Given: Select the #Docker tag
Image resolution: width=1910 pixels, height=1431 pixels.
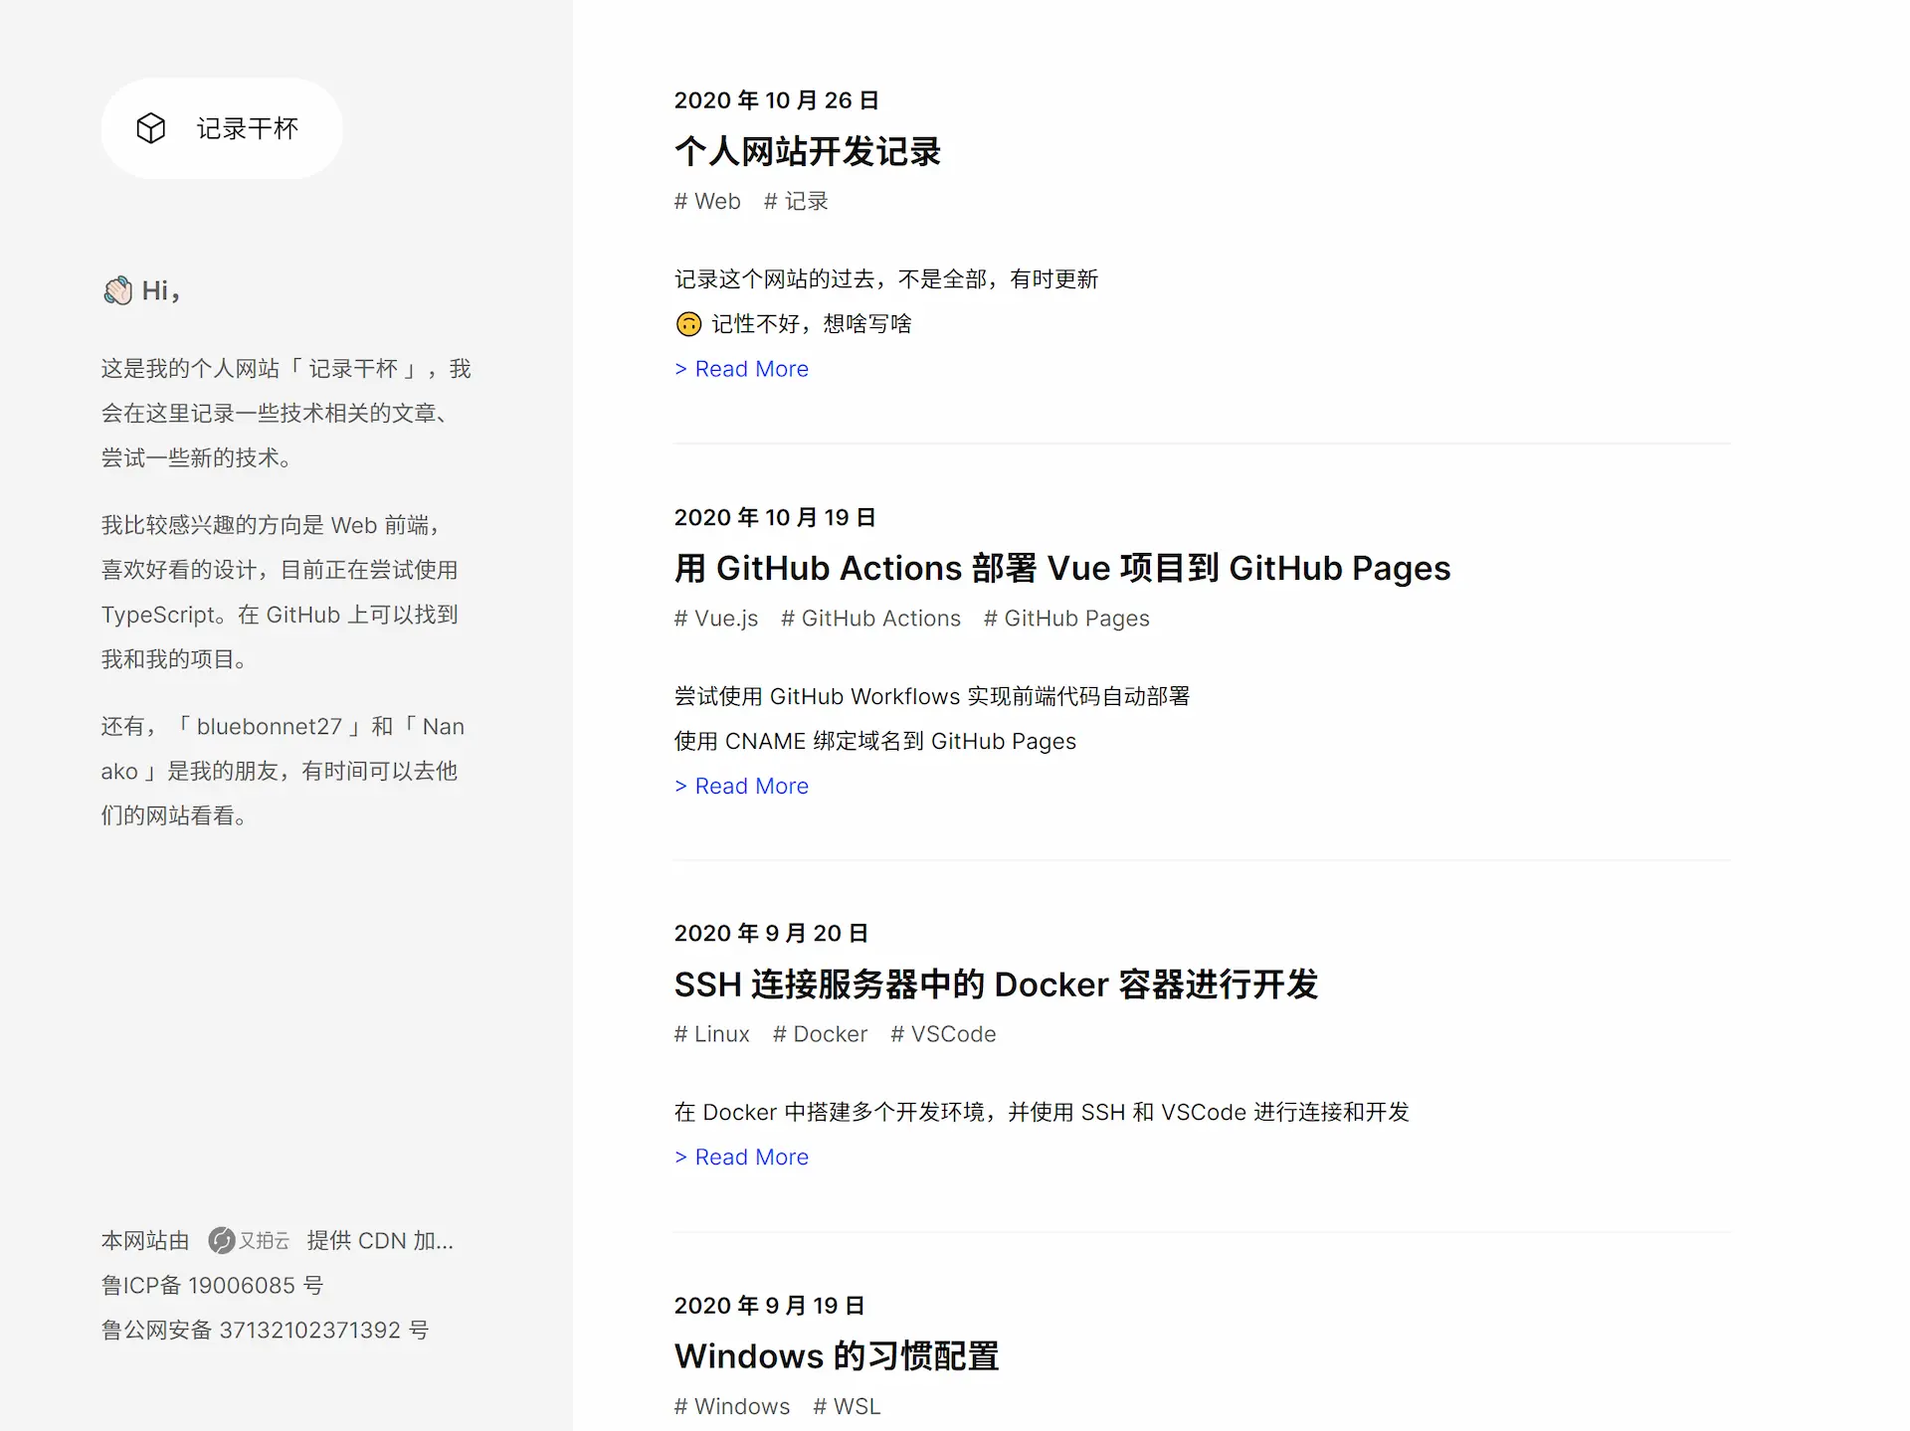Looking at the screenshot, I should [819, 1033].
